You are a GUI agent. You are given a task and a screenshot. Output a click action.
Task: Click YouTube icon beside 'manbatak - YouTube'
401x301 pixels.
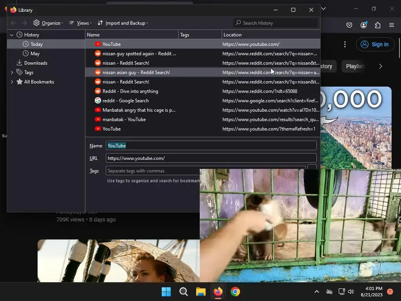pyautogui.click(x=98, y=119)
